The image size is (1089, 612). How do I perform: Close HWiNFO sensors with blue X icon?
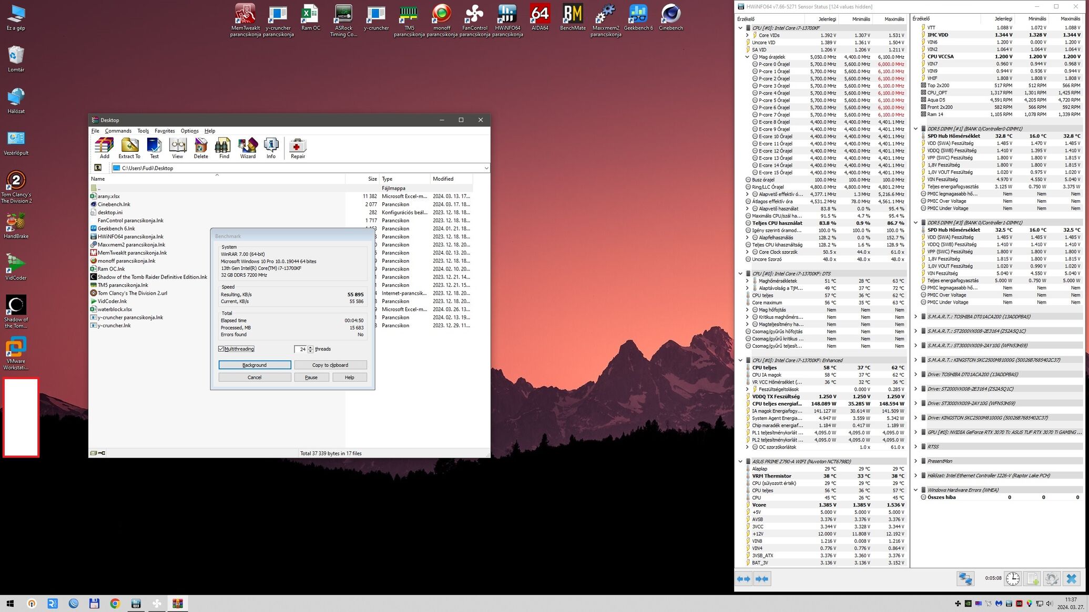[x=1071, y=578]
